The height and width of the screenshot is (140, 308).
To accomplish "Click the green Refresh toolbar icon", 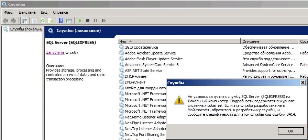I will 43,21.
